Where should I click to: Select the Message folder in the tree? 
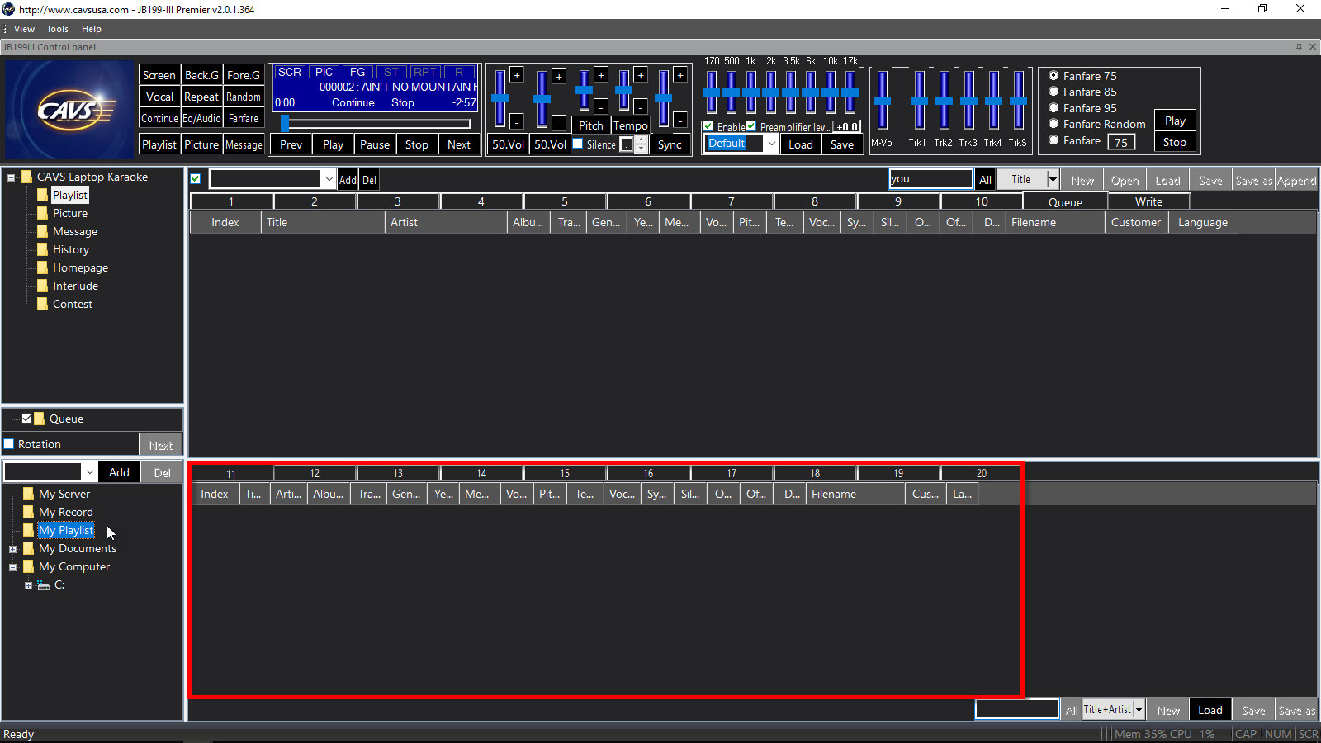click(x=74, y=231)
